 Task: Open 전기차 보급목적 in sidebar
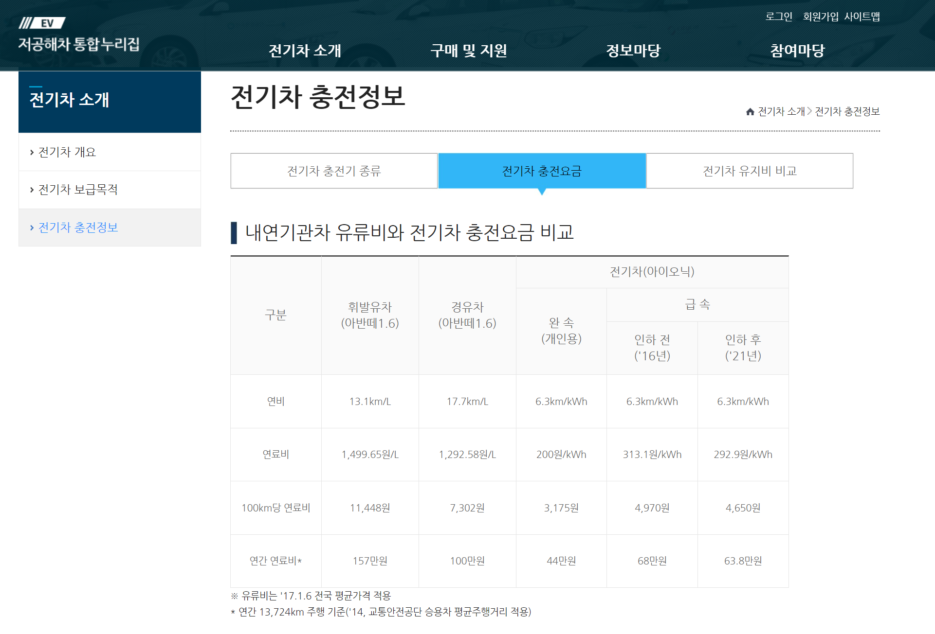coord(78,190)
